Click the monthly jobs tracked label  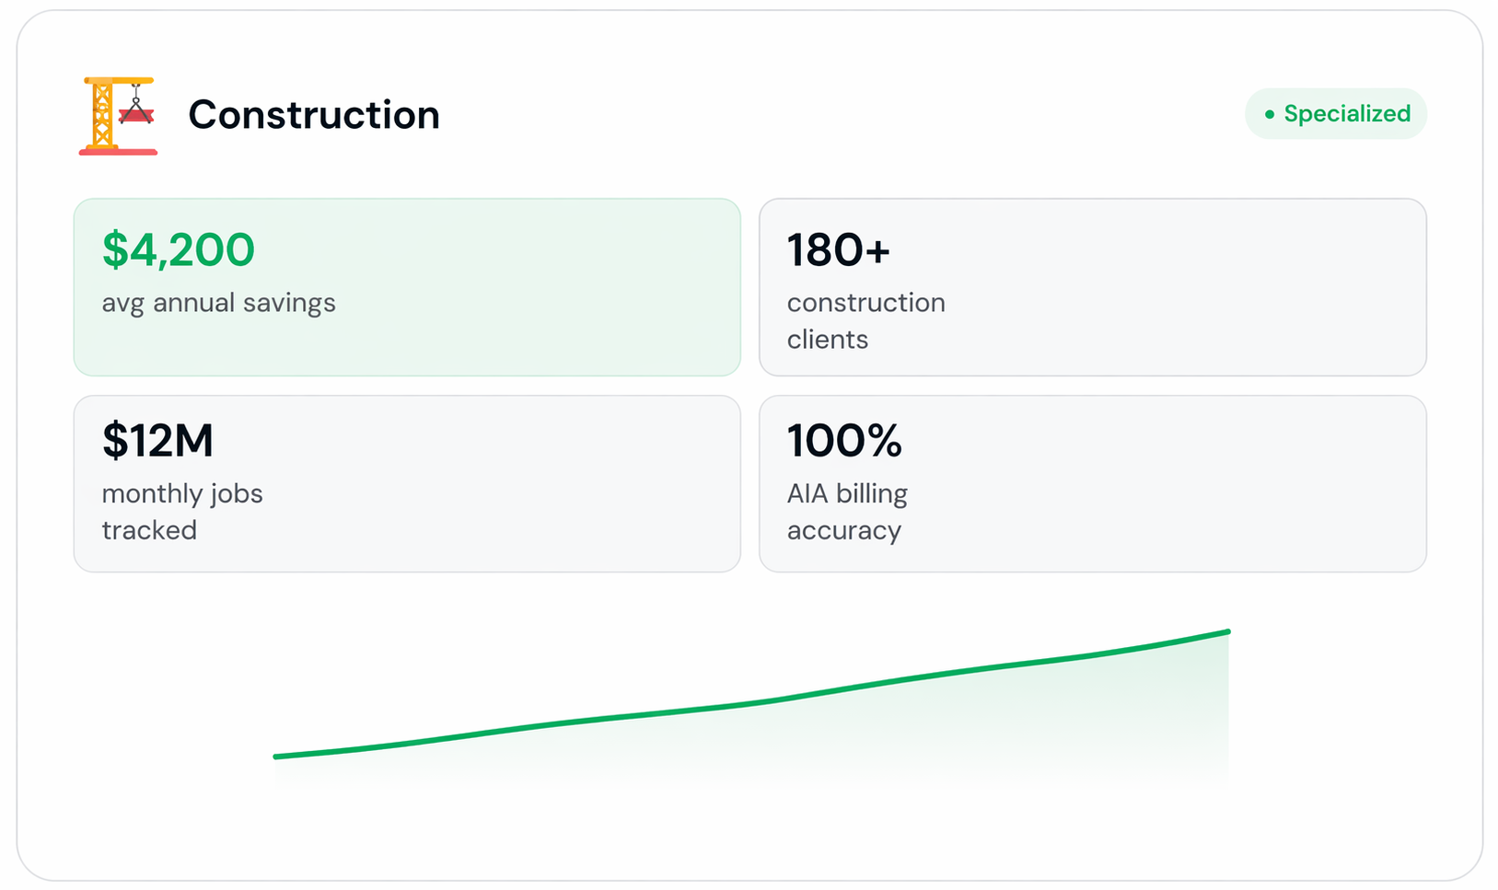tap(181, 512)
